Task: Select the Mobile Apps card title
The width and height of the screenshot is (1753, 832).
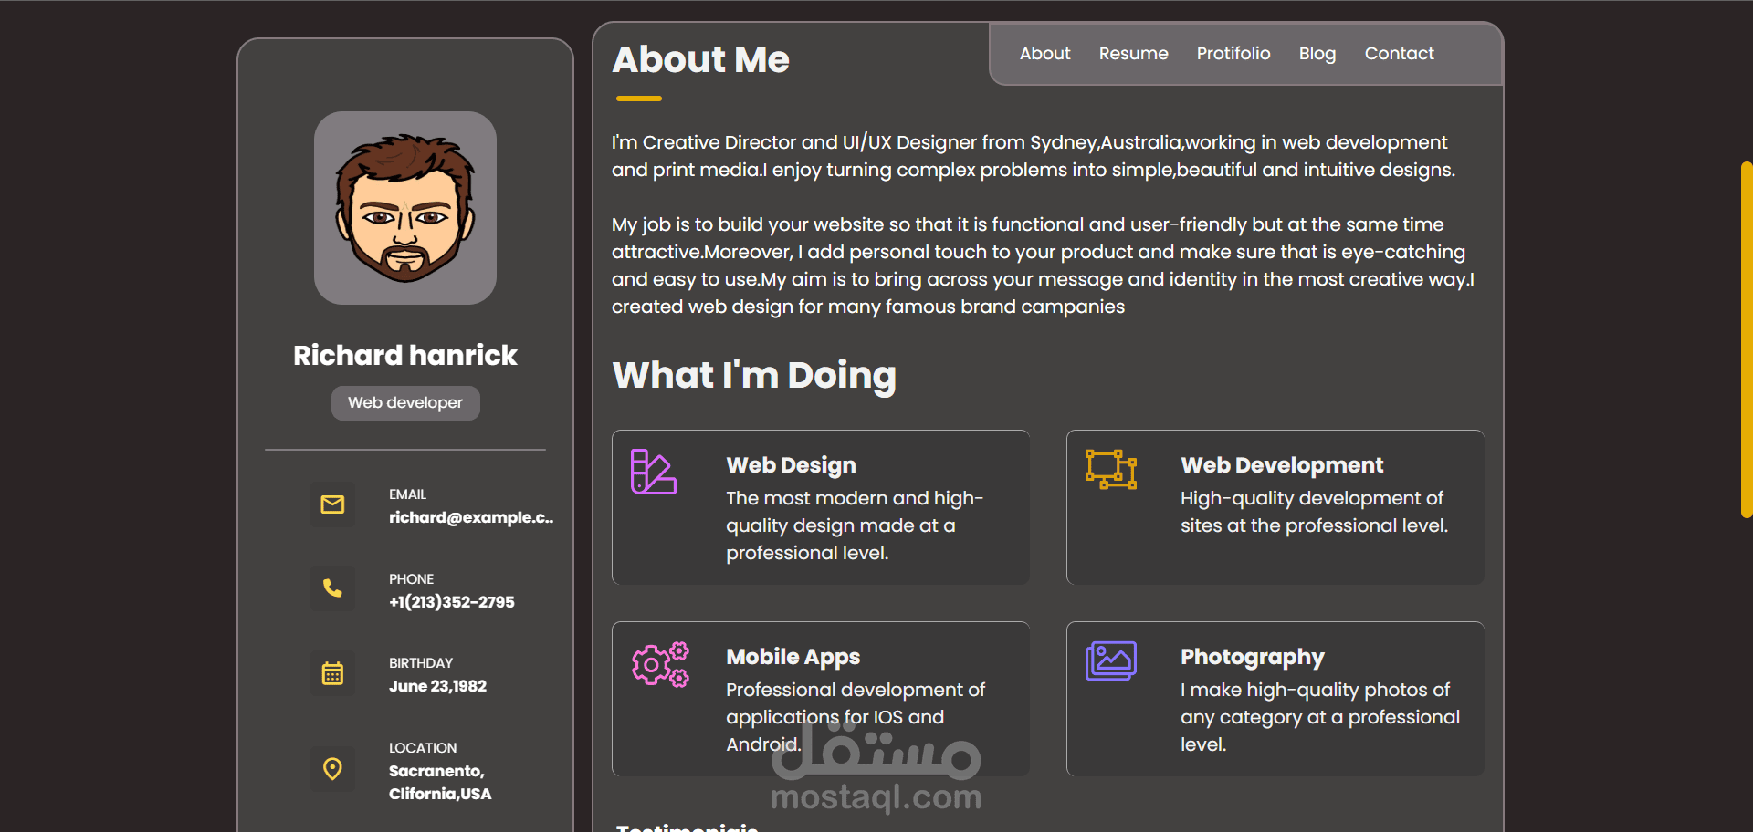Action: (x=793, y=657)
